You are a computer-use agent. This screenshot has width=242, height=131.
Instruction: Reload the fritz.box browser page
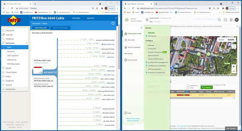[x=12, y=8]
